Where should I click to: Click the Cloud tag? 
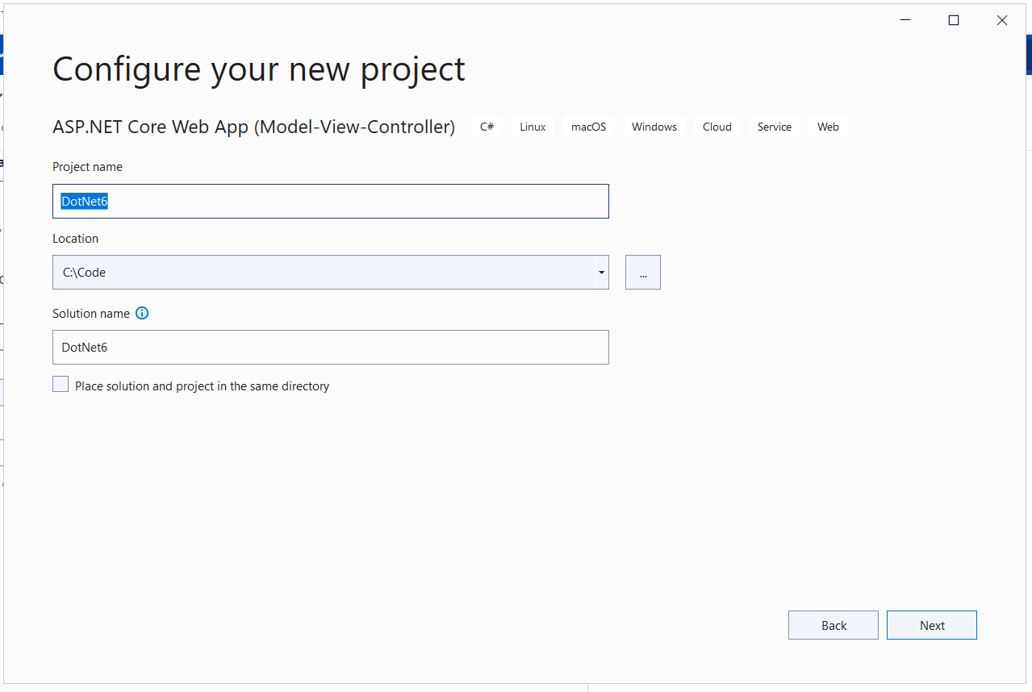717,127
